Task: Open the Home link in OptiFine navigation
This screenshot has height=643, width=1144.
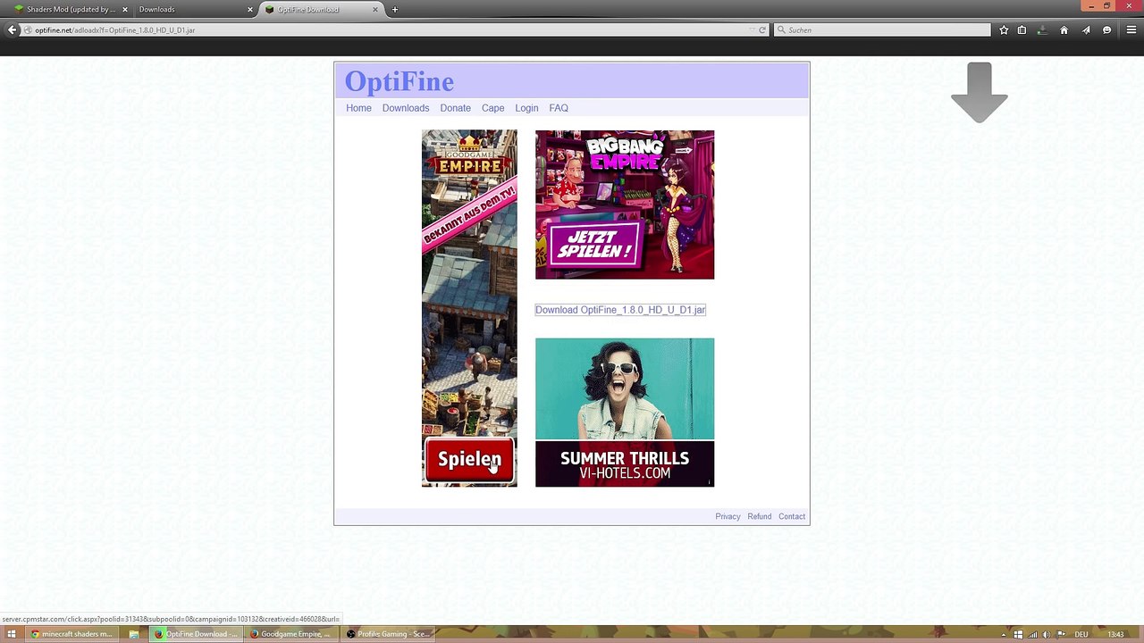Action: pyautogui.click(x=358, y=108)
